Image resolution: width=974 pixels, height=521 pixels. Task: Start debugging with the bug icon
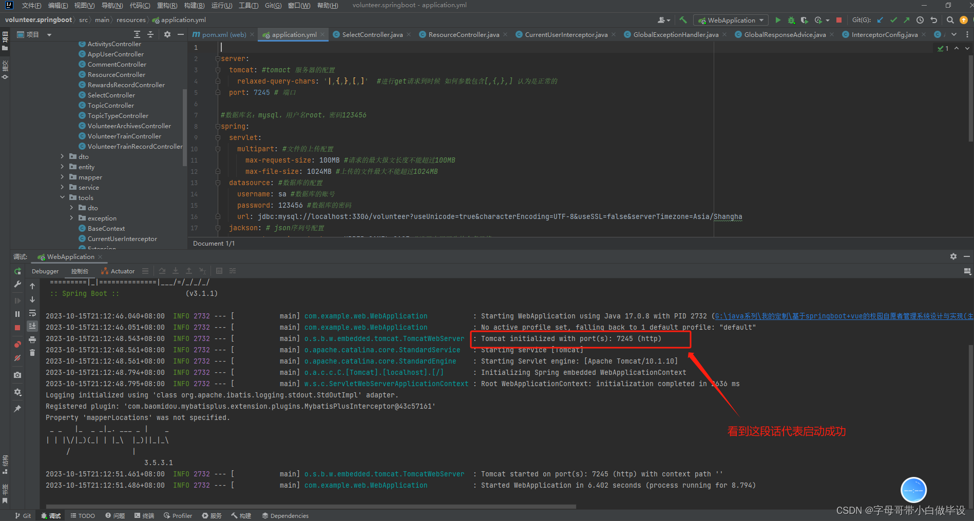tap(791, 20)
